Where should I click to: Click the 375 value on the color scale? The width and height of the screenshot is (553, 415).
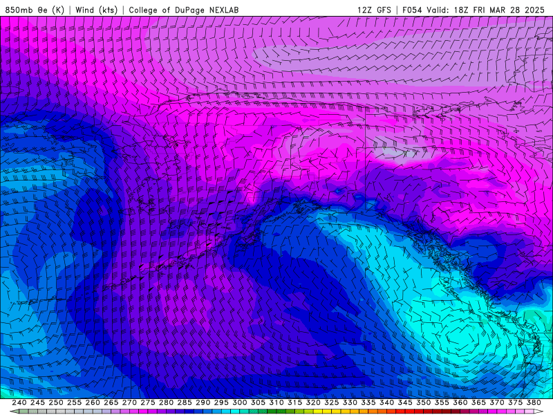[x=515, y=403]
